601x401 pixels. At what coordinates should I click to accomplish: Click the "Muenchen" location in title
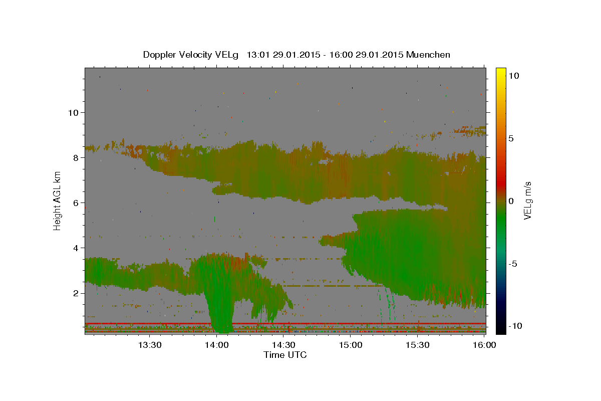point(428,55)
